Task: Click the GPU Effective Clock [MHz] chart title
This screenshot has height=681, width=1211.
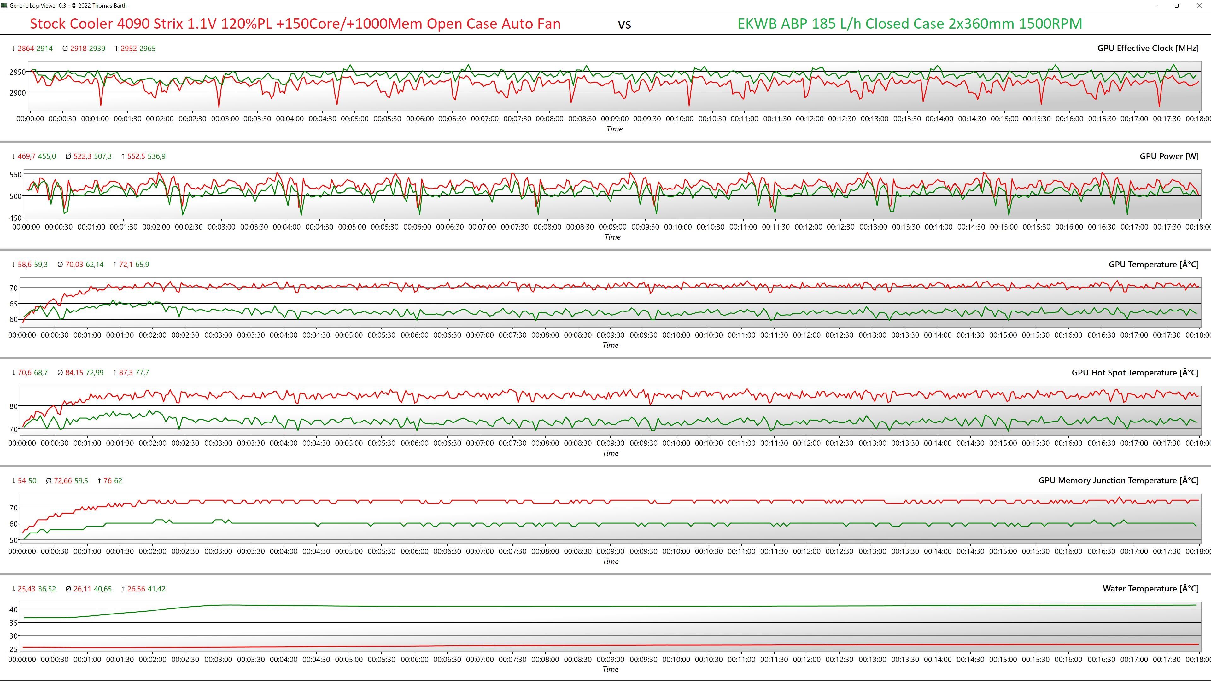Action: pyautogui.click(x=1148, y=48)
